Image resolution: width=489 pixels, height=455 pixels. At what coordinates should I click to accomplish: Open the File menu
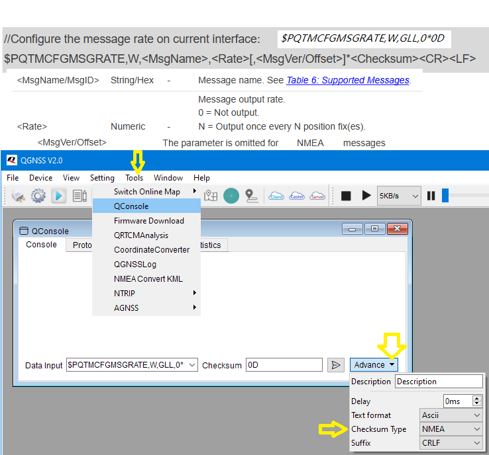pos(13,178)
